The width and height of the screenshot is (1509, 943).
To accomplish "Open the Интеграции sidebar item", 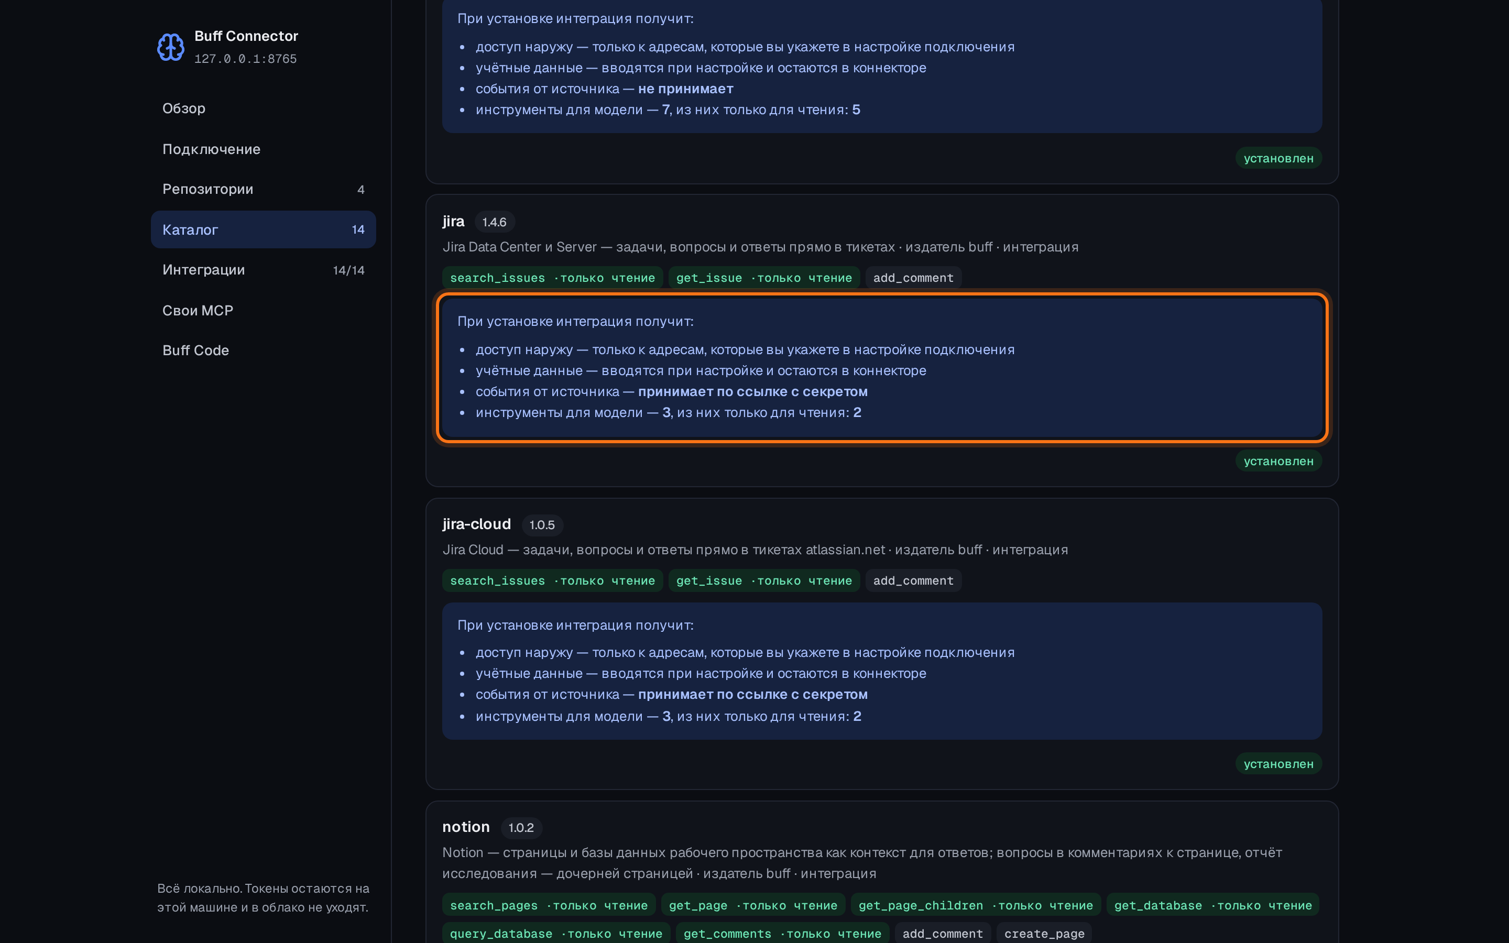I will [263, 270].
